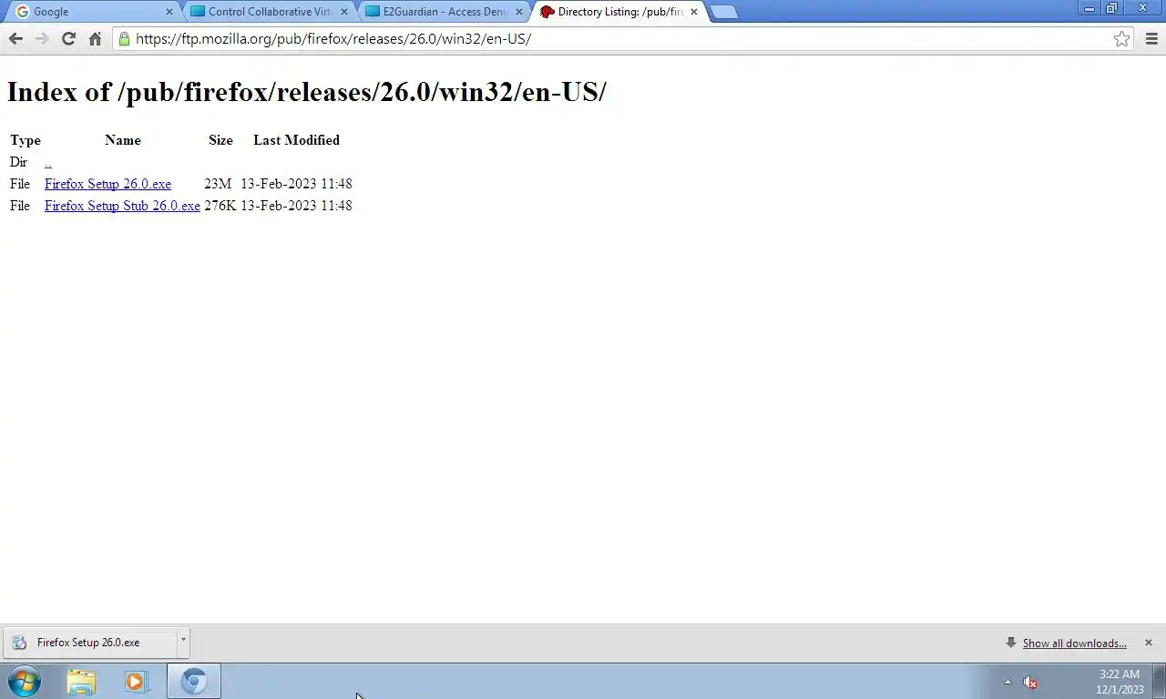The image size is (1166, 699).
Task: Click the Last Modified column header
Action: [296, 140]
